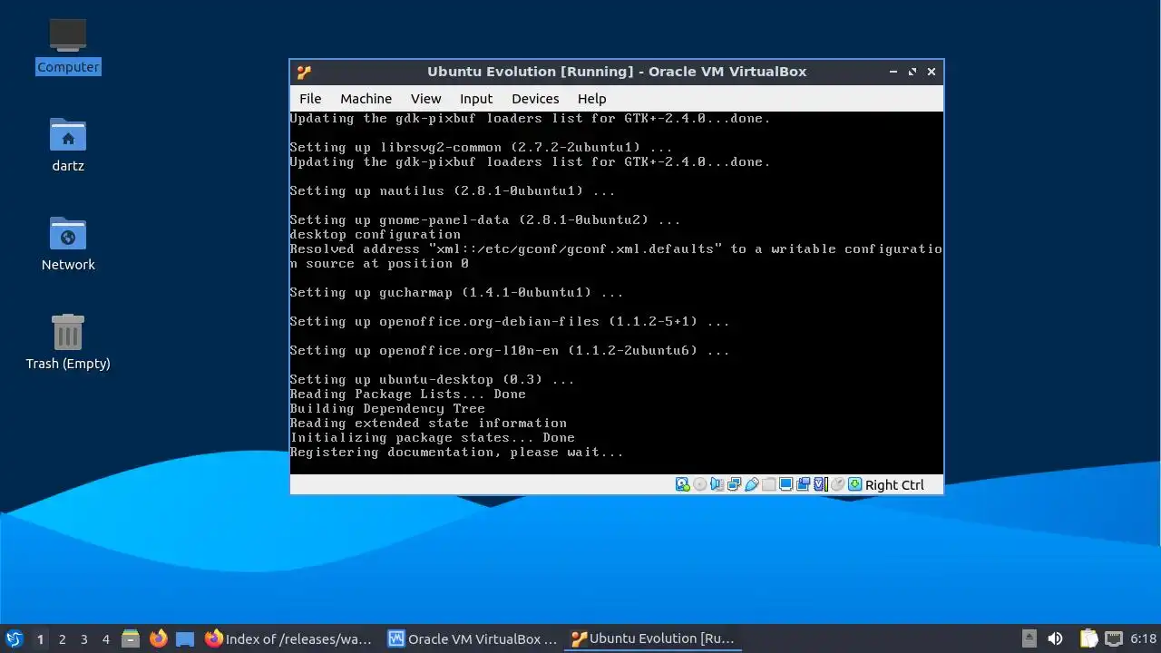Switch to workspace 3
Screen dimensions: 1161x653
[83, 638]
